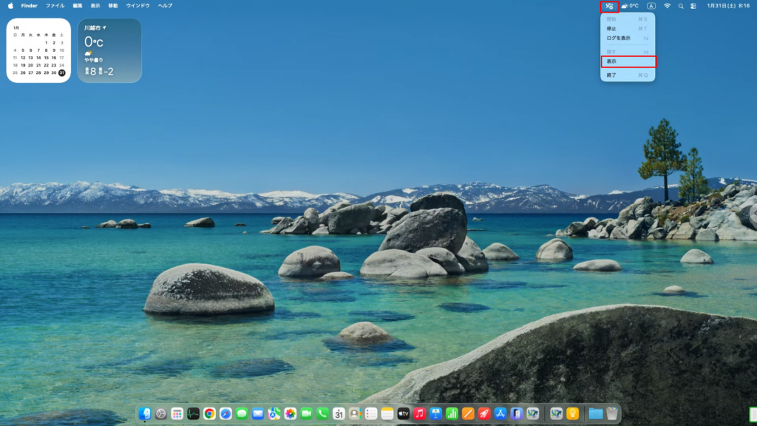The width and height of the screenshot is (757, 426).
Task: Open the ファイル menu in the menu bar
Action: 55,6
